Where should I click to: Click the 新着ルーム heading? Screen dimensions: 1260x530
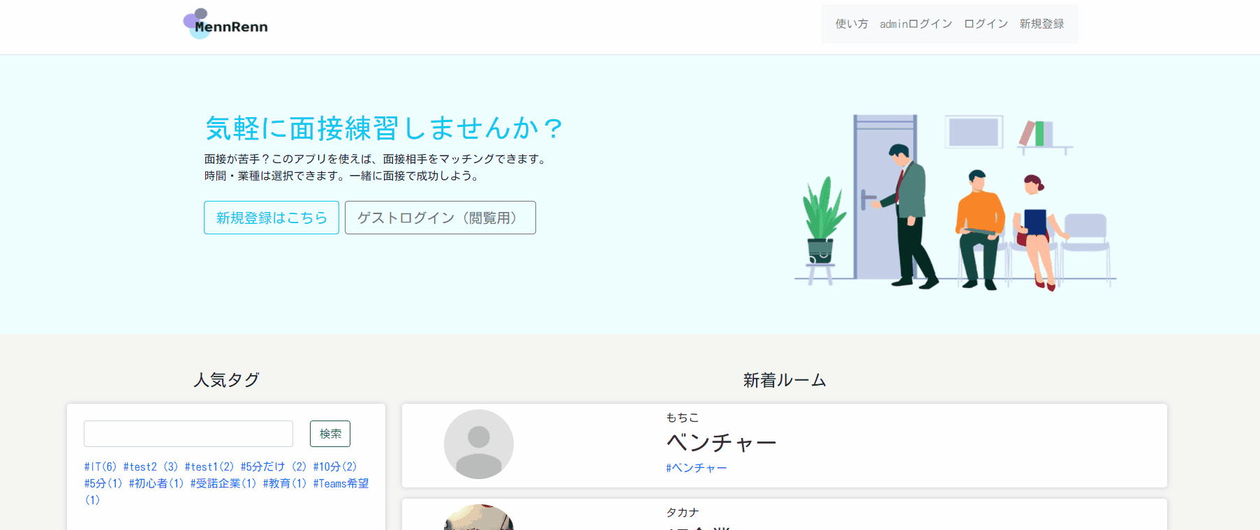(x=785, y=380)
